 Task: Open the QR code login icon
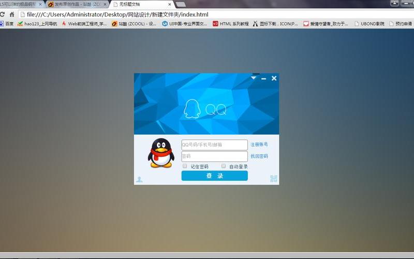(x=274, y=179)
